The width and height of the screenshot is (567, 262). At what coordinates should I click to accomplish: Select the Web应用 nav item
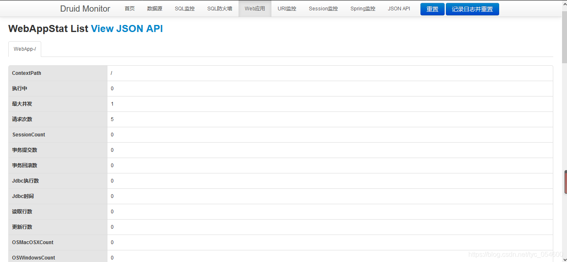255,9
